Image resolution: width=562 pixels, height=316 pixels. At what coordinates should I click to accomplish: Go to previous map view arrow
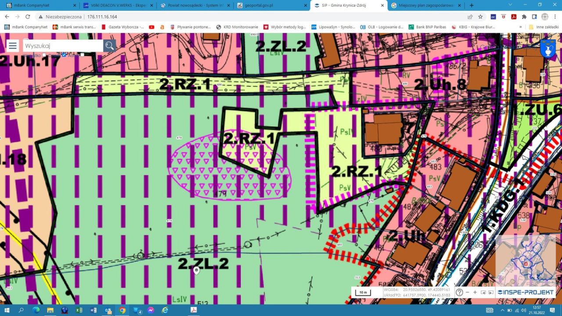[x=483, y=292]
